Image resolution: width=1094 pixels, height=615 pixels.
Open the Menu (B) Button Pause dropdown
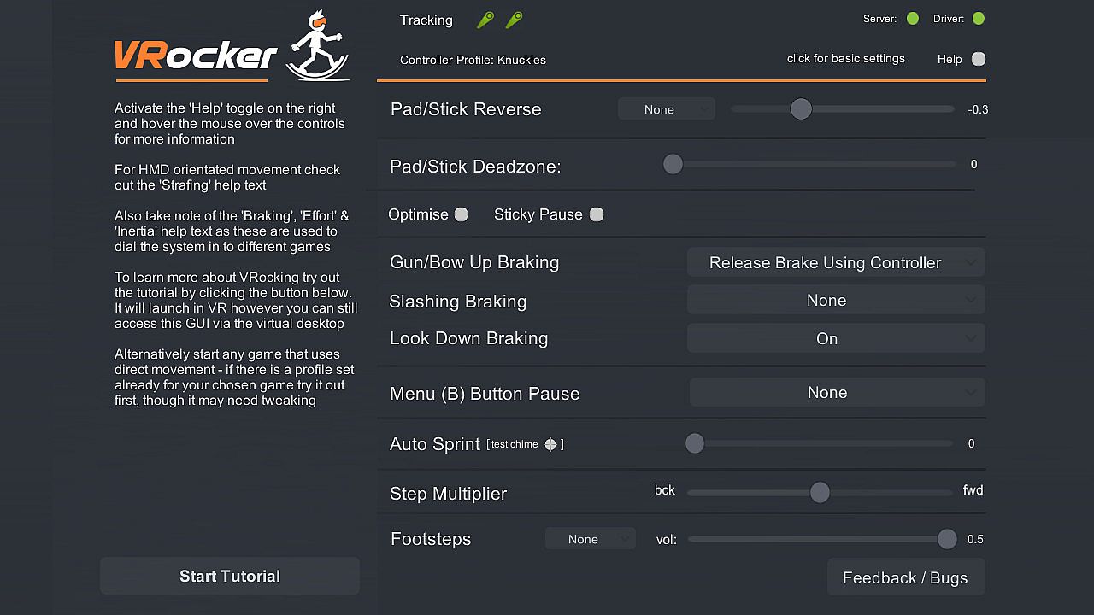click(x=837, y=393)
